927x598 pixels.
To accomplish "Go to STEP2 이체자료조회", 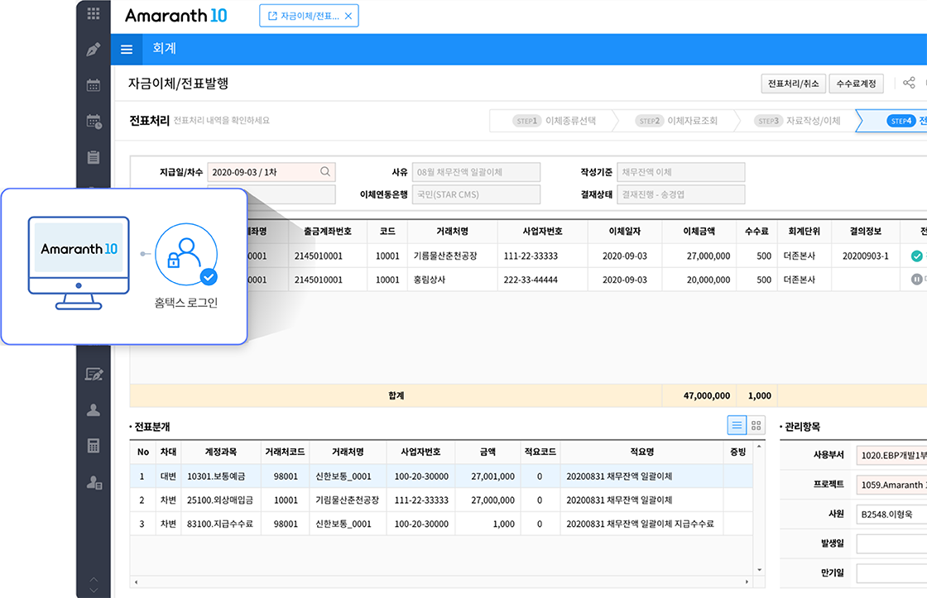I will click(676, 121).
